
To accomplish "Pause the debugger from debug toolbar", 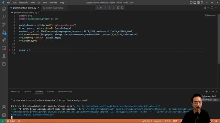I will [101, 8].
